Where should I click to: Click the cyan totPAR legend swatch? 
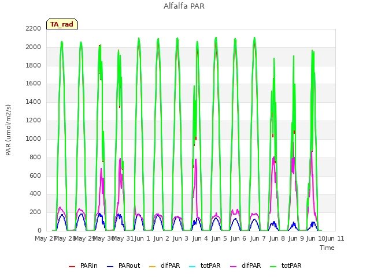193,267
